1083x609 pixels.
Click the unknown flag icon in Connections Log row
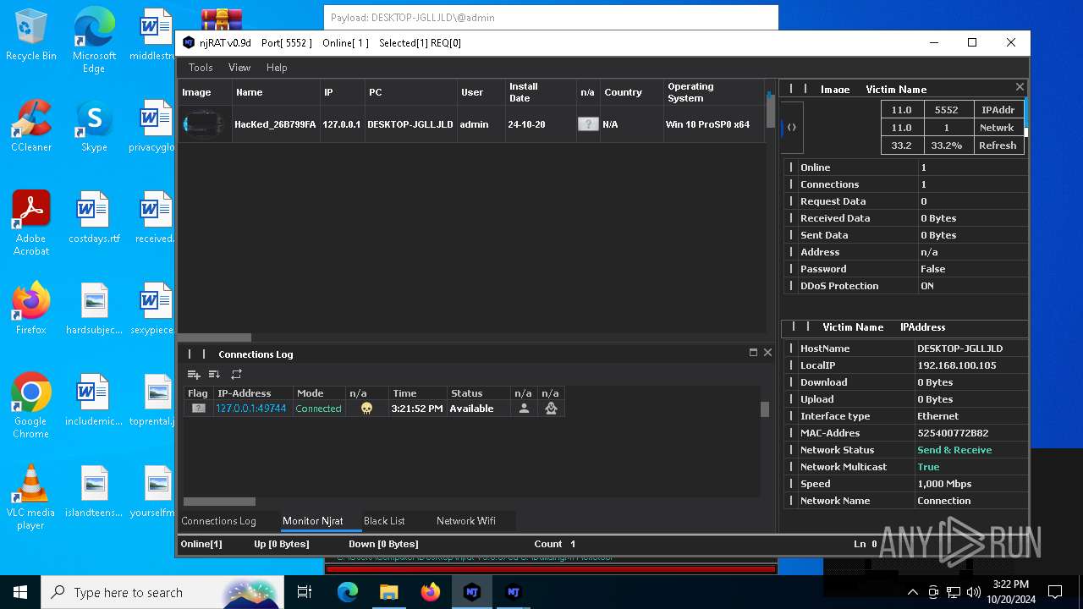point(198,409)
